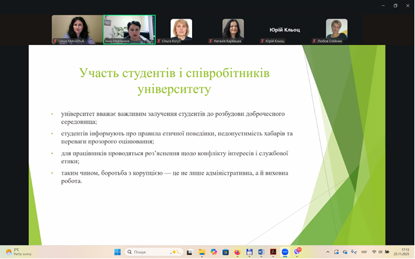This screenshot has height=259, width=415.
Task: Open the УКР keyboard language switcher
Action: [x=364, y=252]
